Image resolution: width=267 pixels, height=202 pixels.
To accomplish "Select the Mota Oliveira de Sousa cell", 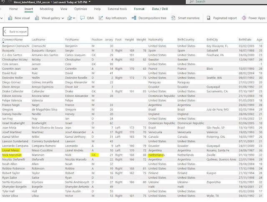I will (x=47, y=128).
